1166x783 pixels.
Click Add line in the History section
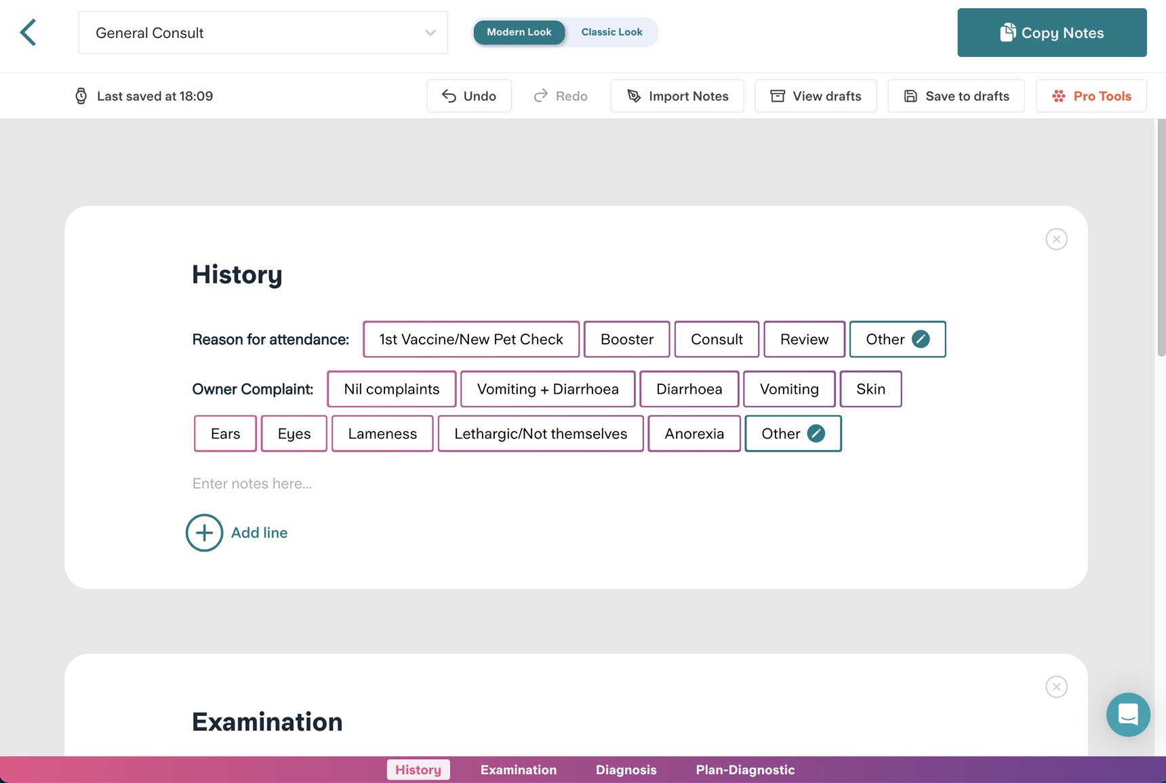[237, 533]
